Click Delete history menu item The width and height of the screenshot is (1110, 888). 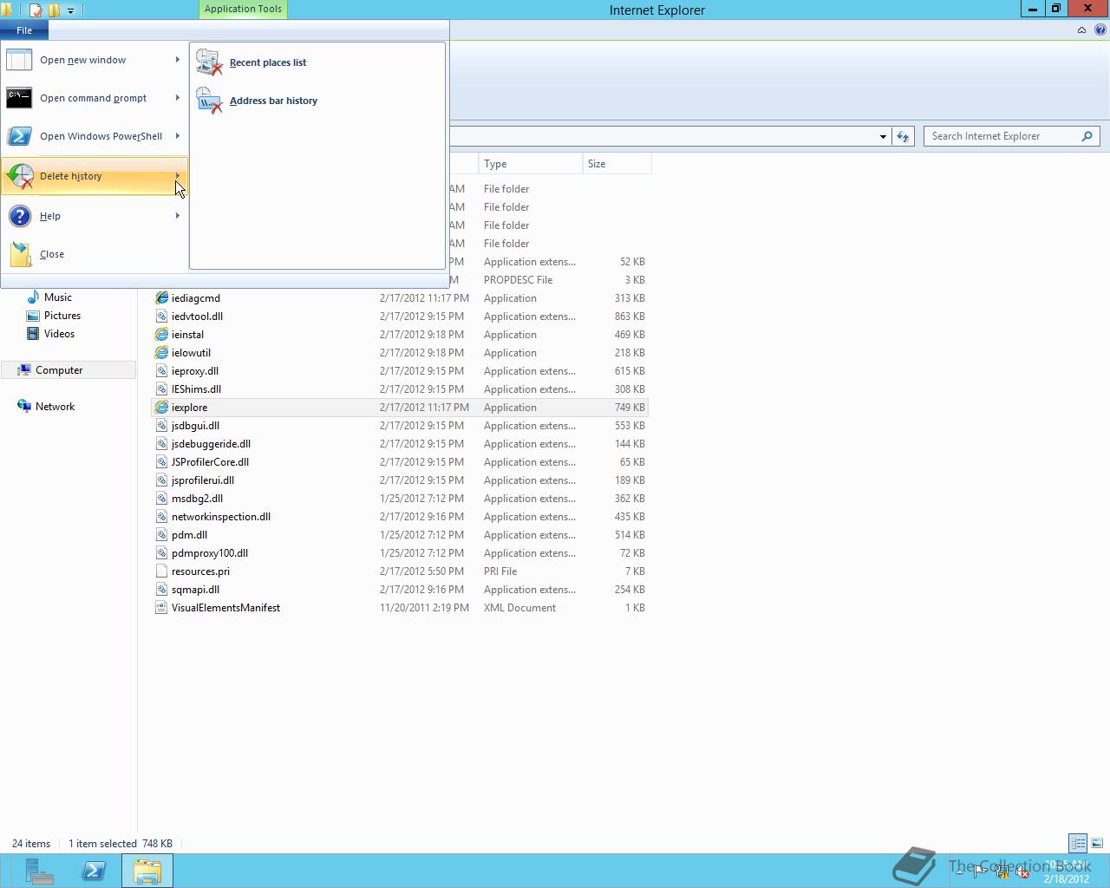pos(94,176)
